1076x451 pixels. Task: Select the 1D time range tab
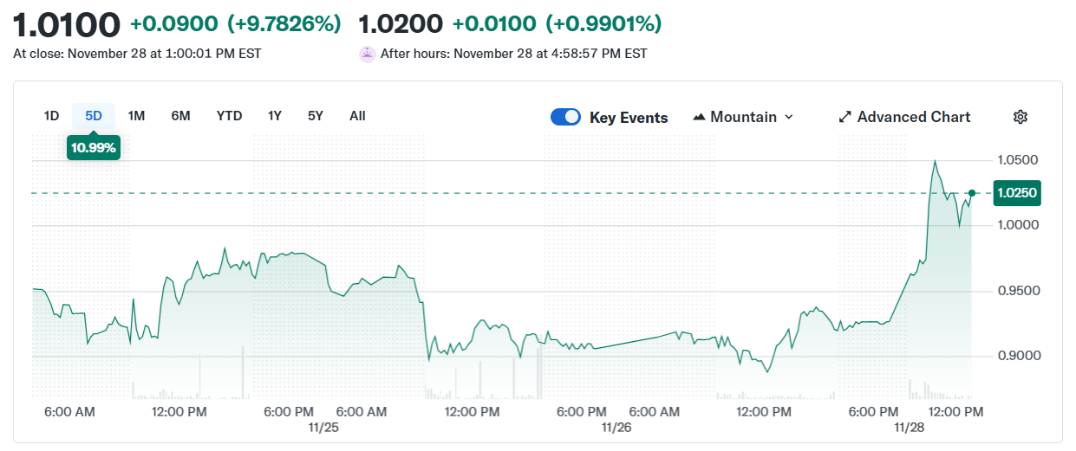coord(51,116)
